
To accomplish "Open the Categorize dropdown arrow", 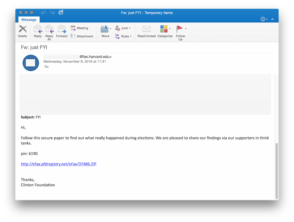I will click(x=170, y=29).
